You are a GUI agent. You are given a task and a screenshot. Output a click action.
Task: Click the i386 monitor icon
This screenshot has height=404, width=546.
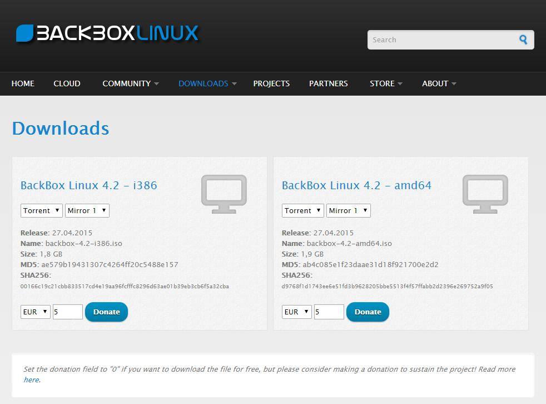[224, 194]
